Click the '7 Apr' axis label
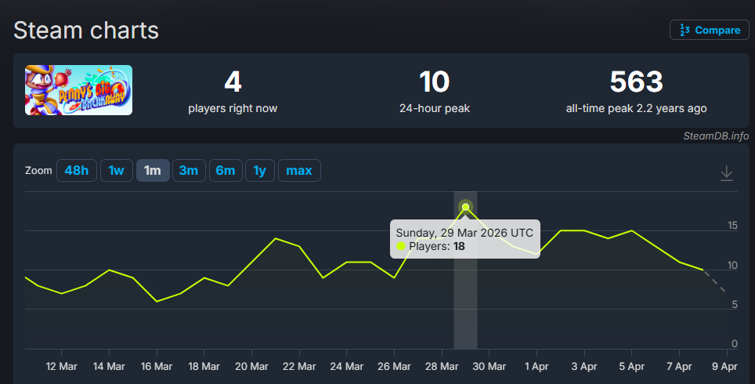The height and width of the screenshot is (384, 755). coord(679,367)
